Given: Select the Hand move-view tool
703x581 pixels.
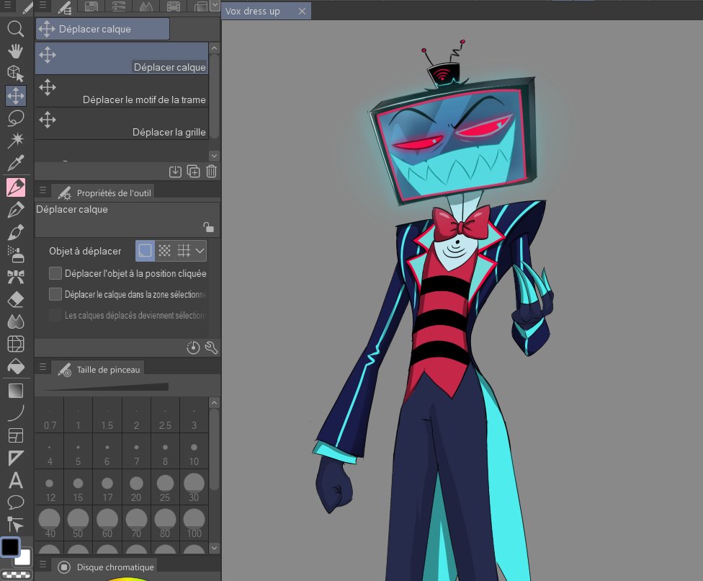Looking at the screenshot, I should click(16, 50).
